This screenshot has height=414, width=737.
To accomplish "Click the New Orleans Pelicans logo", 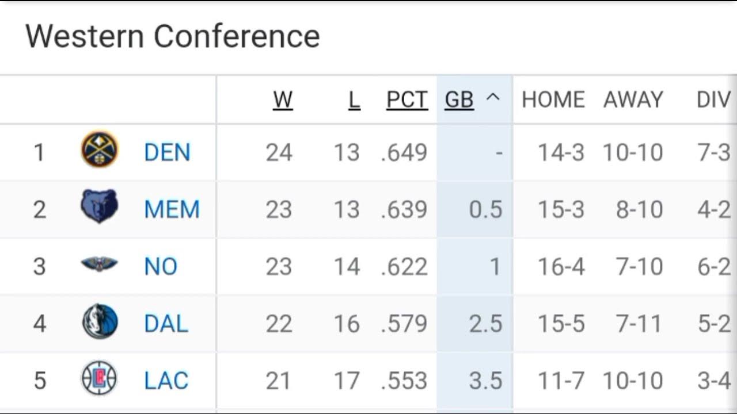I will pos(100,264).
